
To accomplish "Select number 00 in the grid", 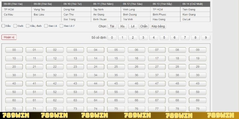I will [14, 50].
